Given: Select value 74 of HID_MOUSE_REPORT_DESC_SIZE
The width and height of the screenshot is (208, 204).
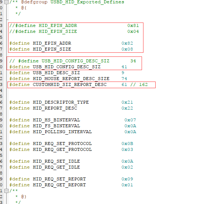Looking at the screenshot, I should (124, 79).
